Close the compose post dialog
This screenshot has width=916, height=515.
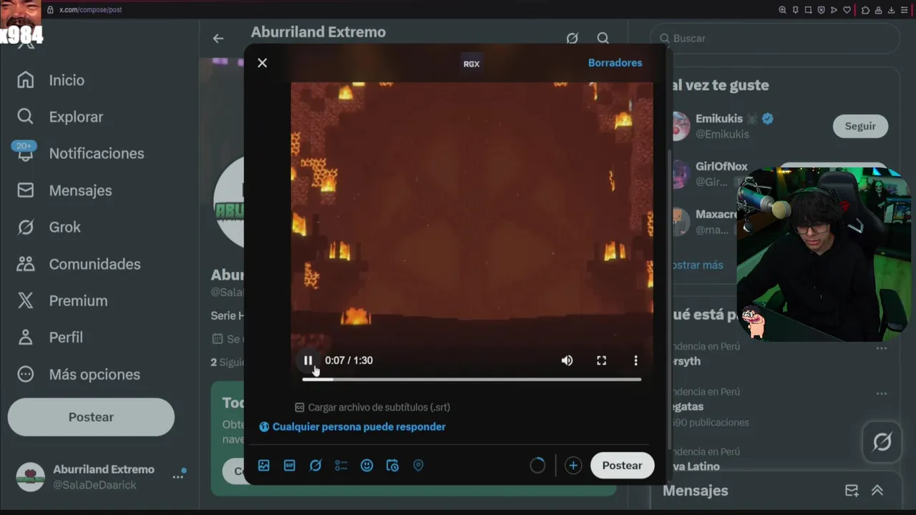[x=263, y=63]
